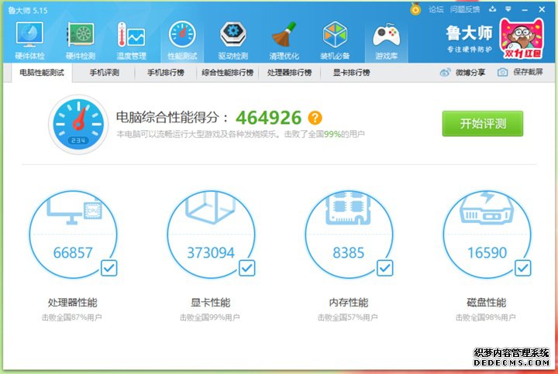Click the disk score 16590

point(487,252)
